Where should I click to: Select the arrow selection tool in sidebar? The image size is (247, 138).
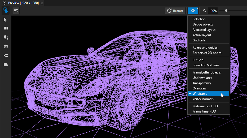(x=6, y=20)
